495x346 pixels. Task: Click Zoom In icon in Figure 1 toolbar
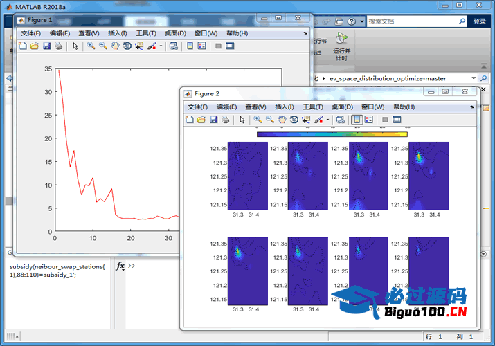pos(91,46)
